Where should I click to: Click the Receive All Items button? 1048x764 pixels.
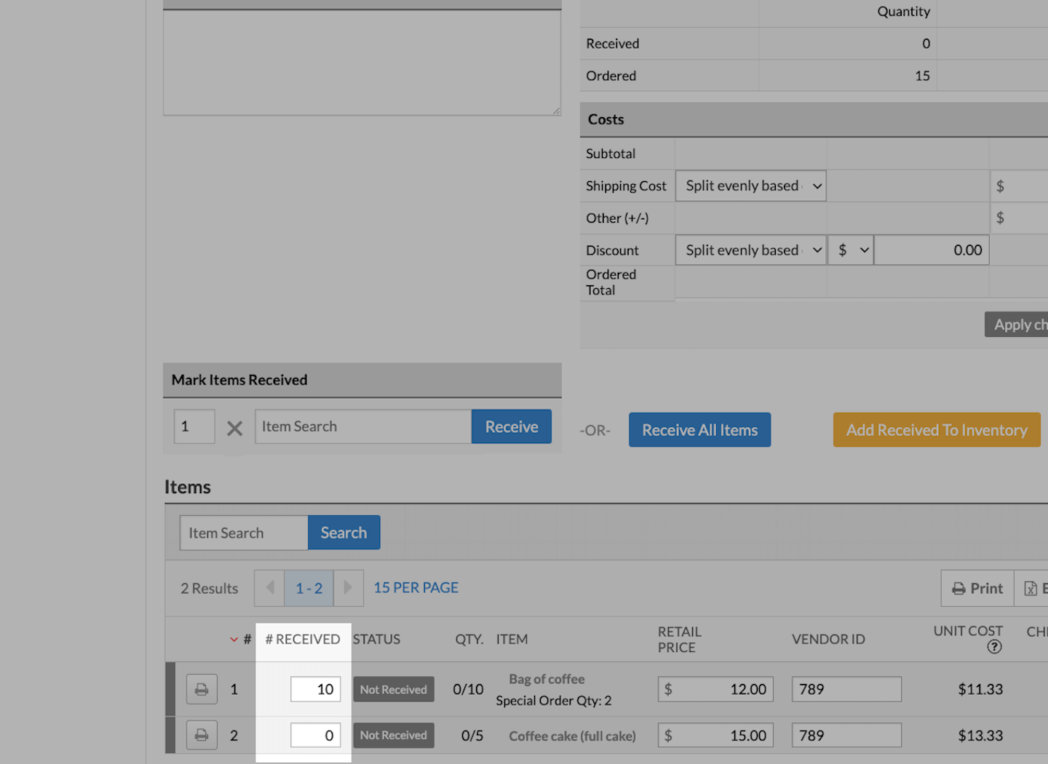(x=699, y=430)
